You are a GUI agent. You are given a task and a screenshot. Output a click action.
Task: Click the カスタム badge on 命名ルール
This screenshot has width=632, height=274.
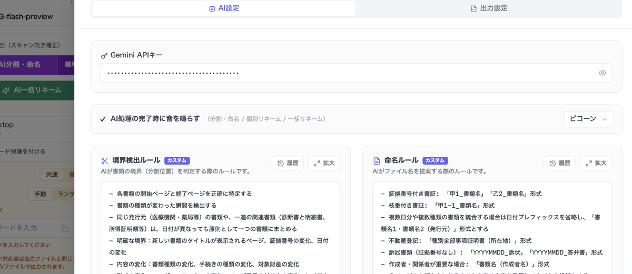coord(435,160)
